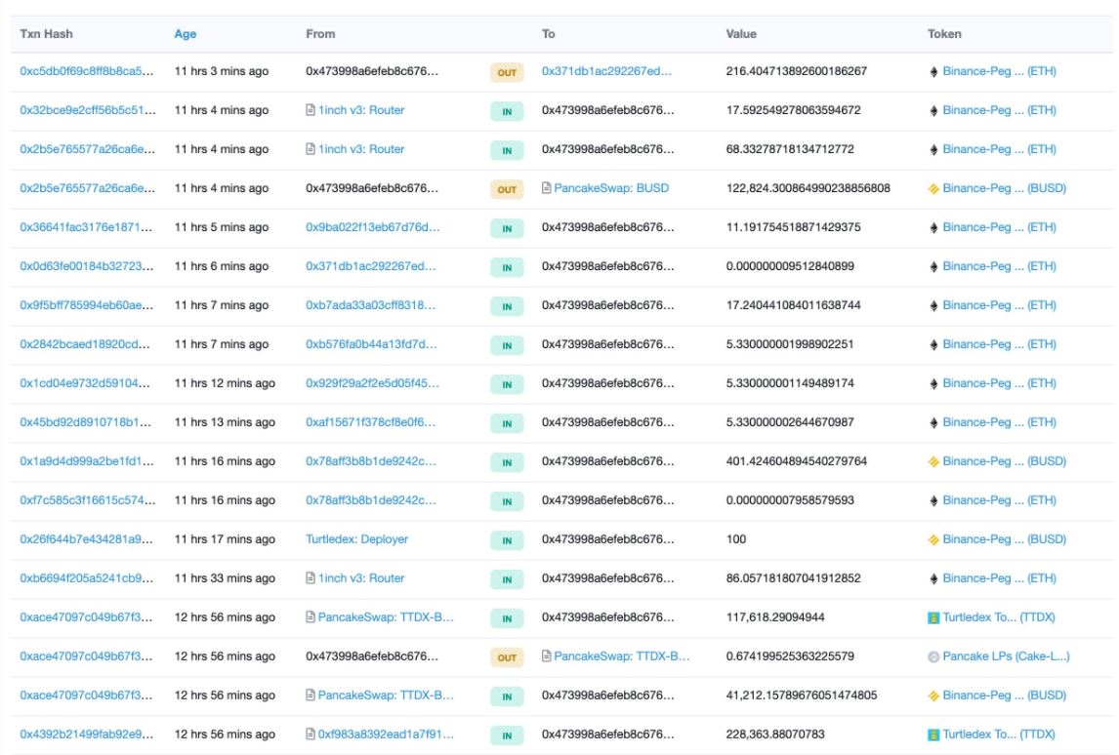Click the Token column header
The image size is (1119, 755).
944,33
